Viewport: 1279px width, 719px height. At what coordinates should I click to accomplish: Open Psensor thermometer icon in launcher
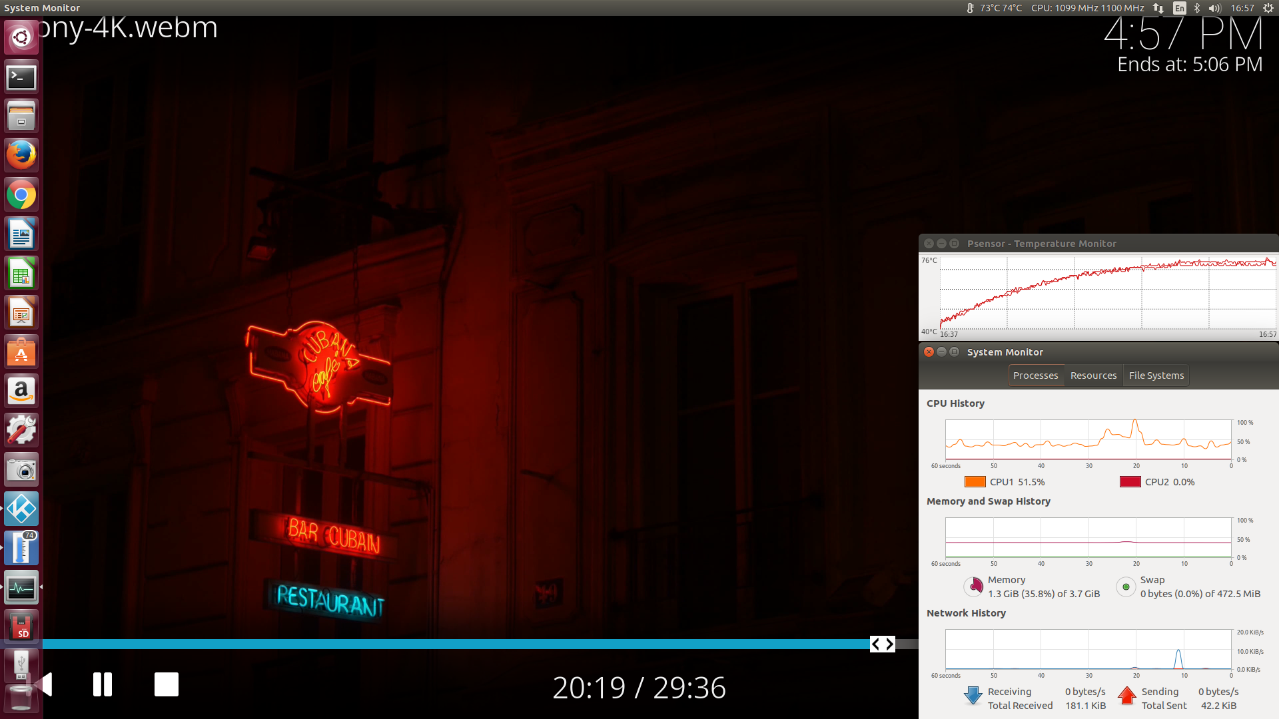21,549
